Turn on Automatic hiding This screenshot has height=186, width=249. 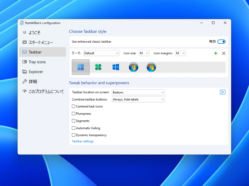tap(73, 128)
